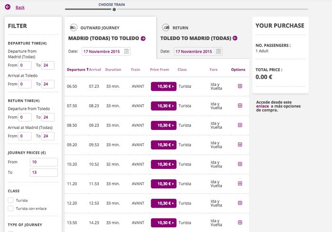The width and height of the screenshot is (332, 232).
Task: Follow the Back link
Action: (20, 8)
